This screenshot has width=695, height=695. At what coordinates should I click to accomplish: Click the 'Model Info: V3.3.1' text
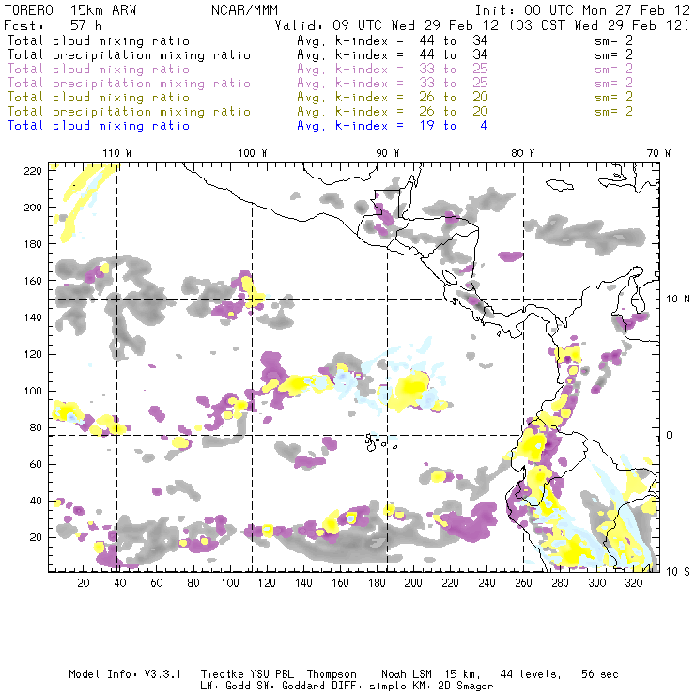125,674
